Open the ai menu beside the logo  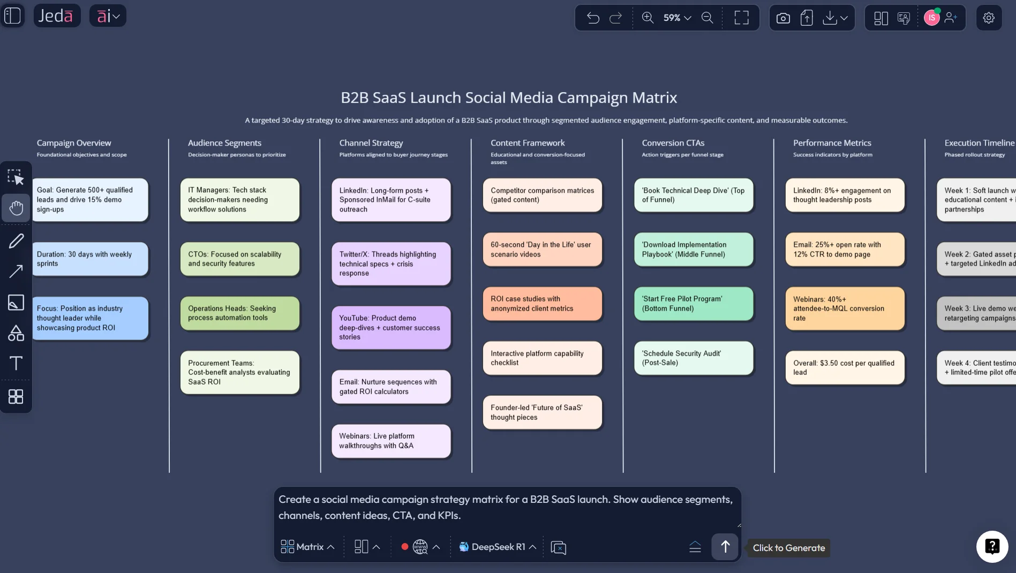(107, 16)
